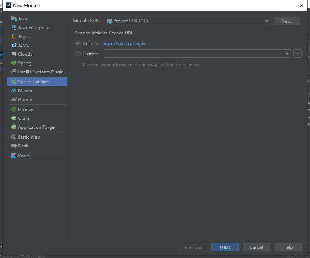The height and width of the screenshot is (258, 310).
Task: Click the Application Forge icon
Action: point(14,127)
